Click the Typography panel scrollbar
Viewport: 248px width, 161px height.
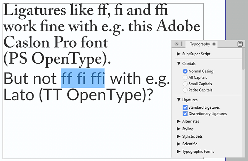[x=243, y=60]
